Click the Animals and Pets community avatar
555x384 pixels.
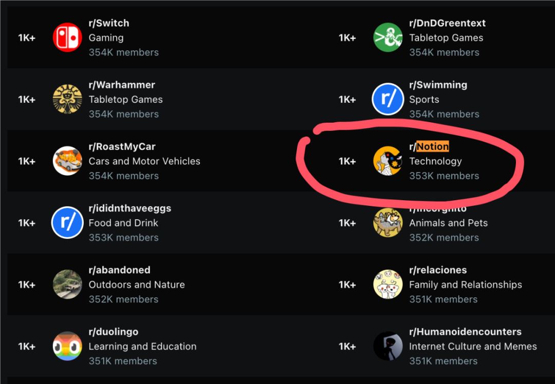(387, 223)
